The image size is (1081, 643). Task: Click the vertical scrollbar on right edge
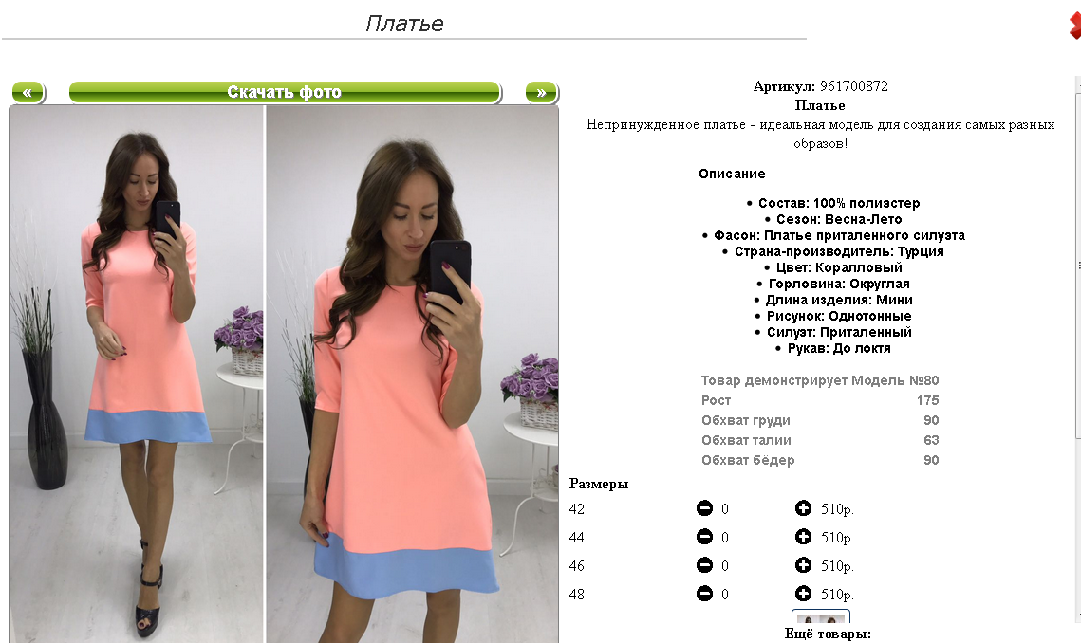coord(1077,344)
